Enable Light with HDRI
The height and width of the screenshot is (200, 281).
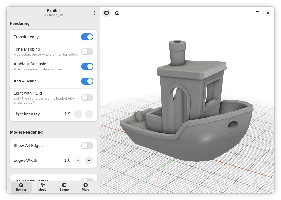[87, 97]
